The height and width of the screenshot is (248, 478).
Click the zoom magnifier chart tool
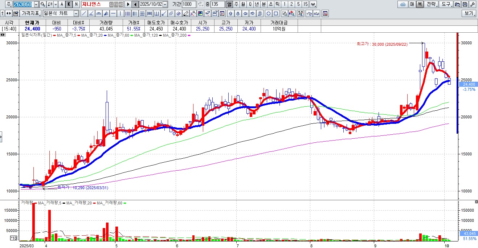[x=285, y=13]
